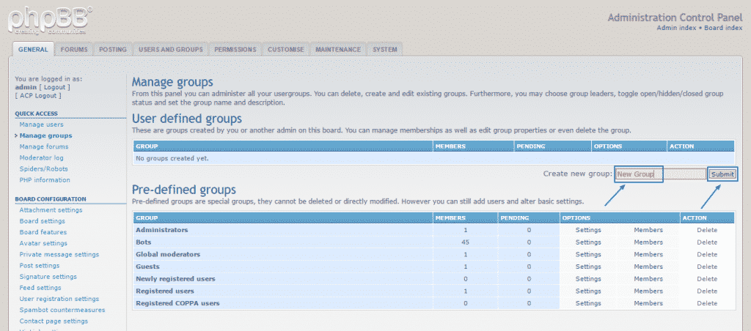Focus the Create new group field
The width and height of the screenshot is (751, 331).
coord(660,174)
